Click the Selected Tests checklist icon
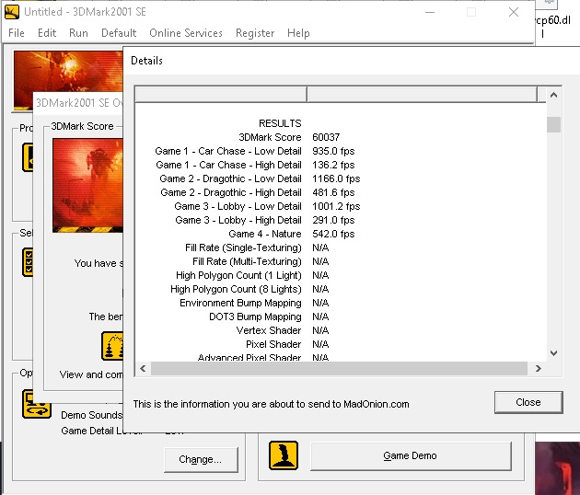580x495 pixels. pos(28,262)
